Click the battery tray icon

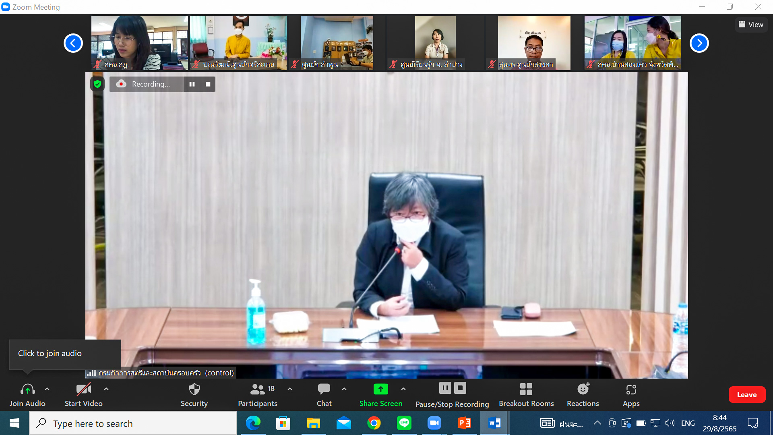click(641, 423)
